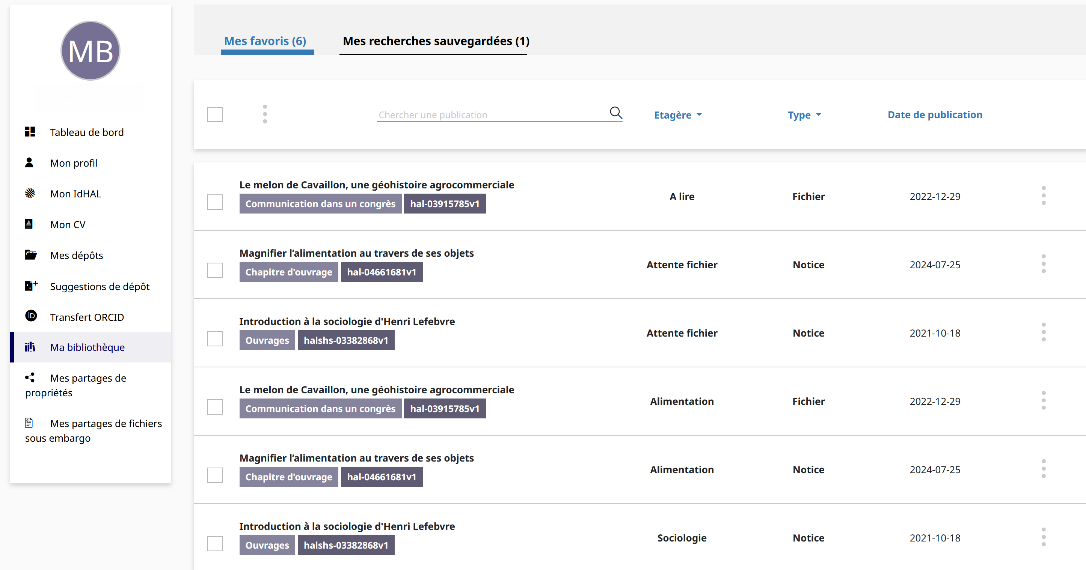Select checkbox for the Sociologie Lefebvre row
Image resolution: width=1086 pixels, height=570 pixels.
point(215,543)
